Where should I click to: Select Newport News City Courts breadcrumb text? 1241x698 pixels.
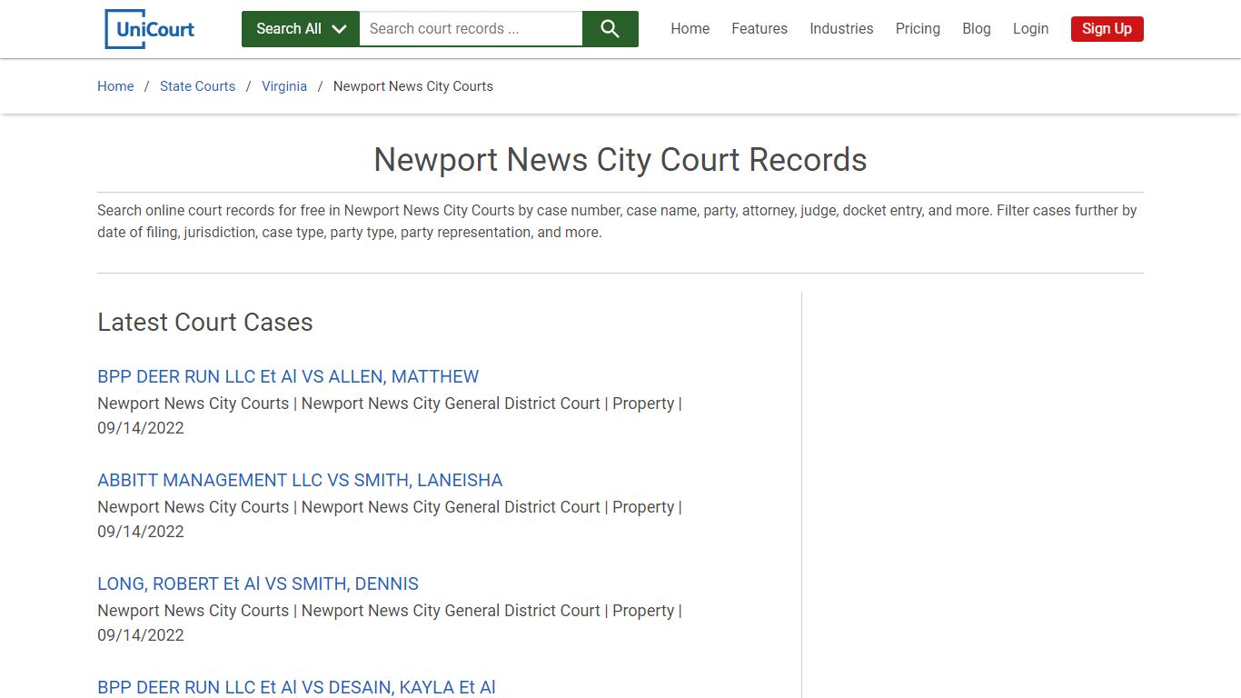(x=413, y=86)
